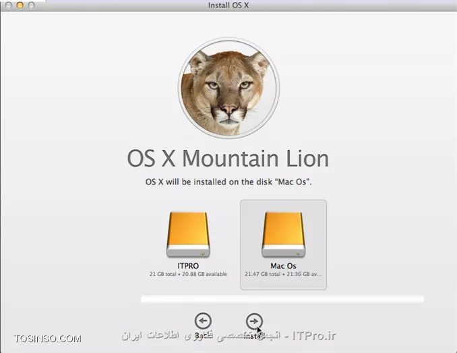The height and width of the screenshot is (353, 457).
Task: Minimize the Install OS X window
Action: point(20,5)
